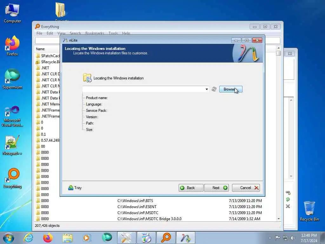Switch to Everything via taskbar button
The image size is (325, 244).
[166, 238]
